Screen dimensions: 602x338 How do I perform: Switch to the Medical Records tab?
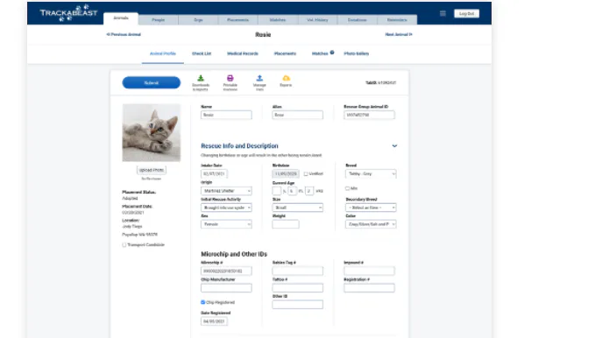pyautogui.click(x=243, y=53)
